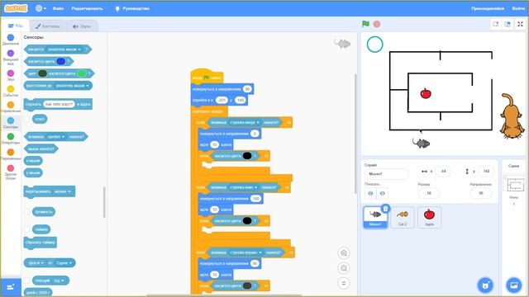Open dropdown in расстояние до block
529x297 pixels.
(72, 86)
